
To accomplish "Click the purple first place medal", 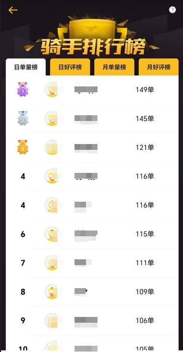I will 23,89.
